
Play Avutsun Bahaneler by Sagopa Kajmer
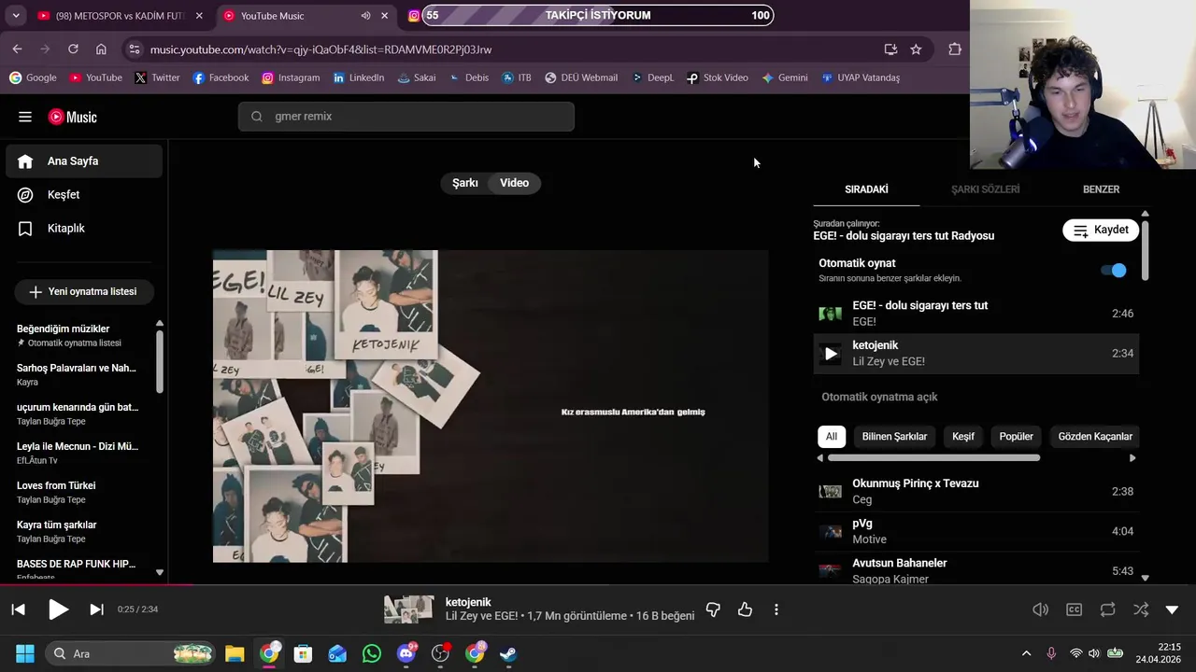[976, 571]
